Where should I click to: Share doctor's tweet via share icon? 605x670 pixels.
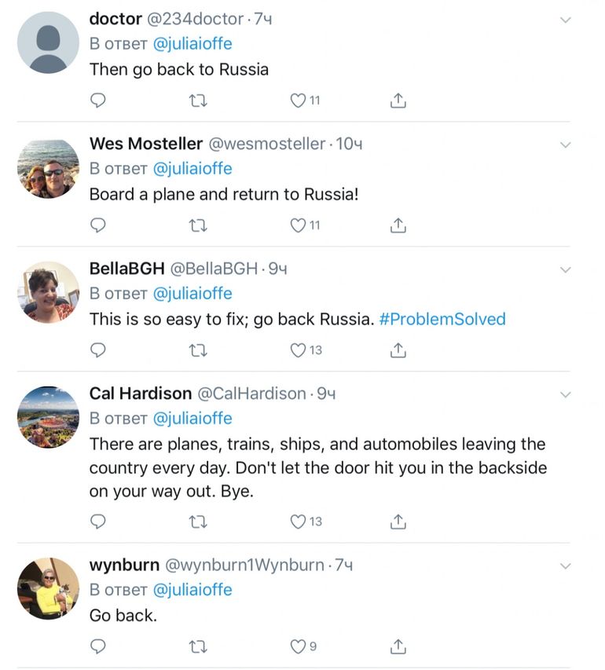click(398, 101)
